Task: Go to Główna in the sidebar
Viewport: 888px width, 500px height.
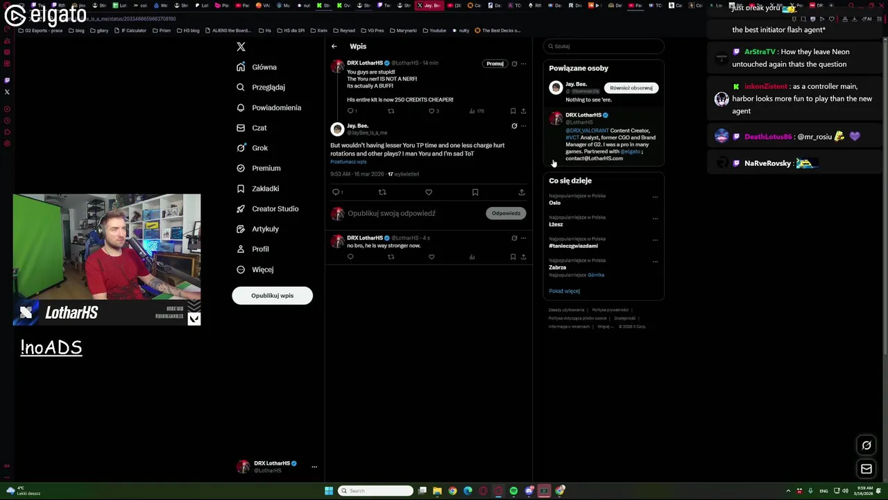Action: (x=257, y=67)
